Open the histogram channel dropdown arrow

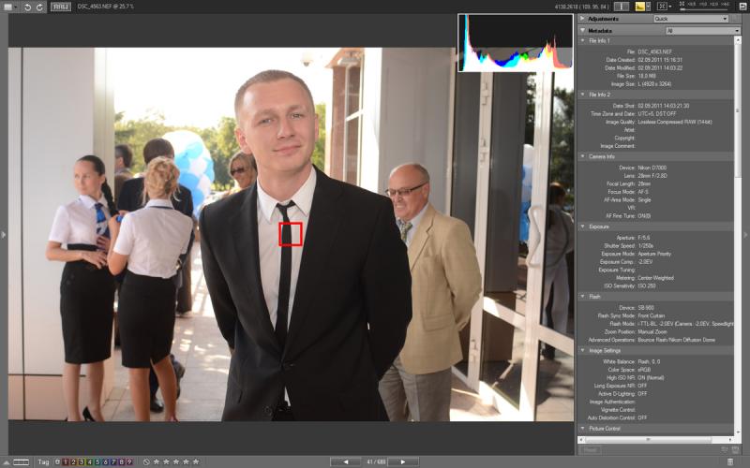point(648,7)
